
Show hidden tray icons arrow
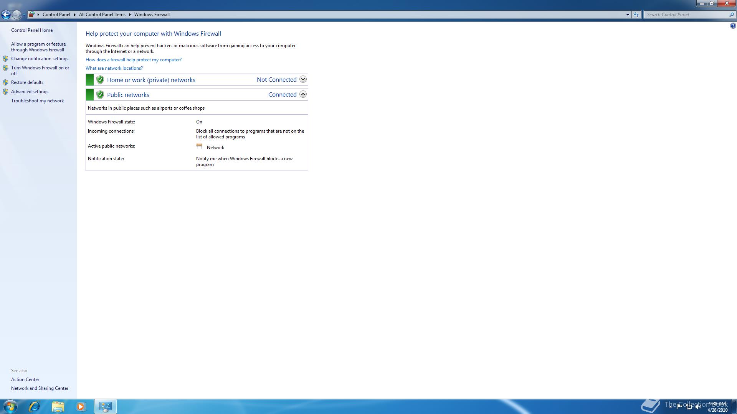coord(671,406)
